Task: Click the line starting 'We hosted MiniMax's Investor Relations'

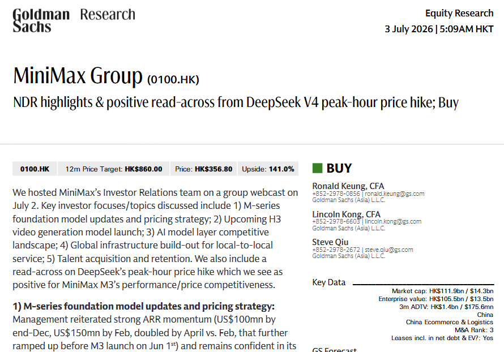Action: [155, 193]
